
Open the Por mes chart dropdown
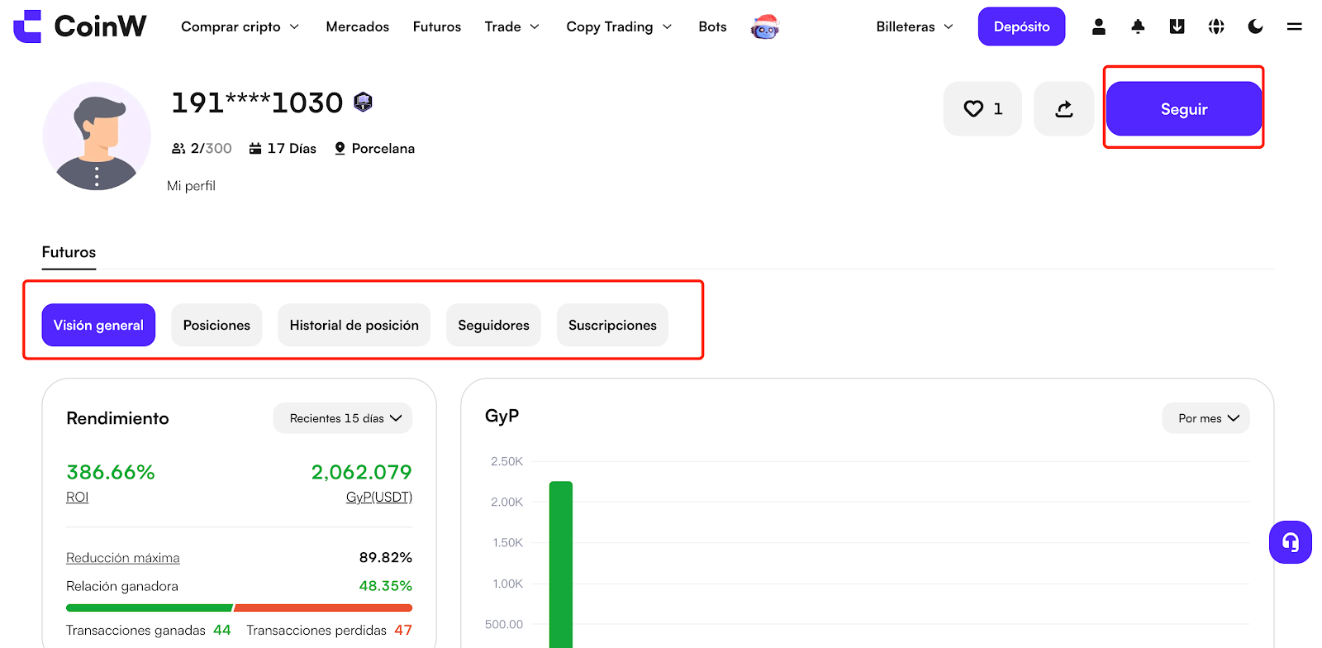point(1206,418)
